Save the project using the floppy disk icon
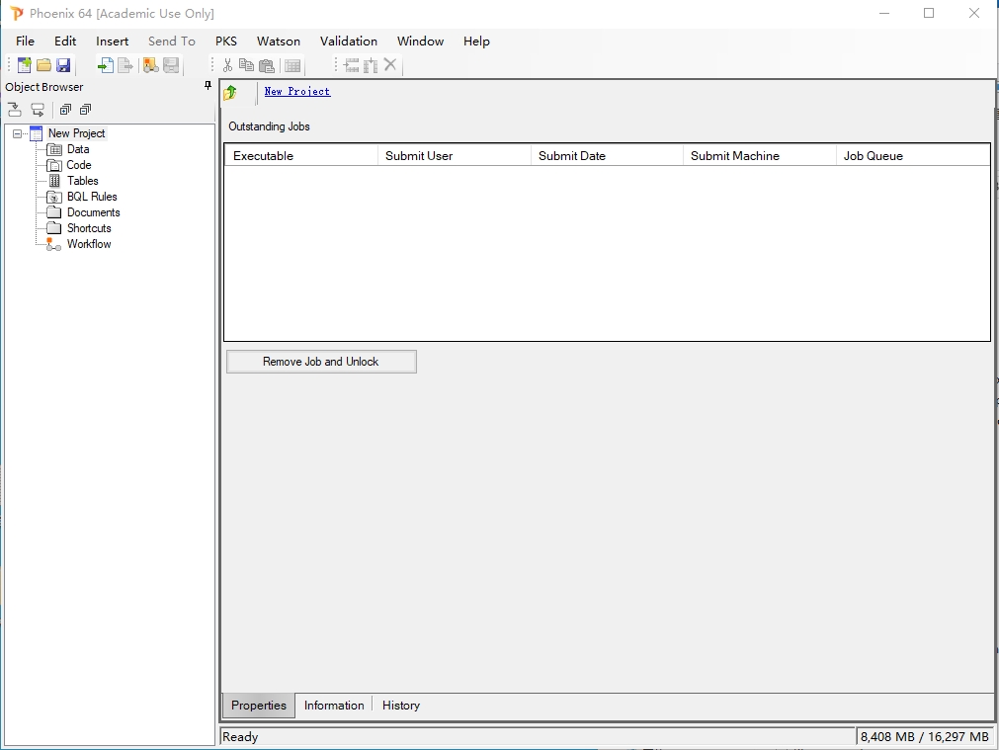999x750 pixels. click(63, 65)
